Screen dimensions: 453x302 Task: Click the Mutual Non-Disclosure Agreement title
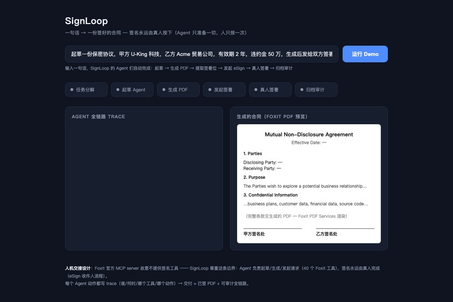click(x=309, y=134)
